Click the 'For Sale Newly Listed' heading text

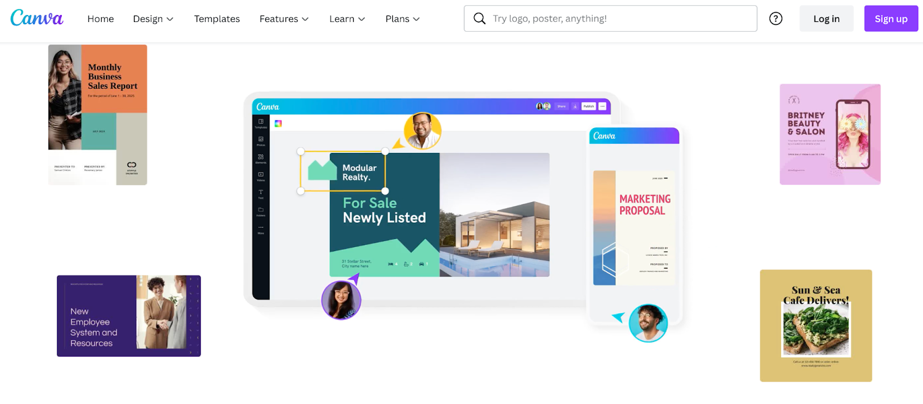click(384, 210)
